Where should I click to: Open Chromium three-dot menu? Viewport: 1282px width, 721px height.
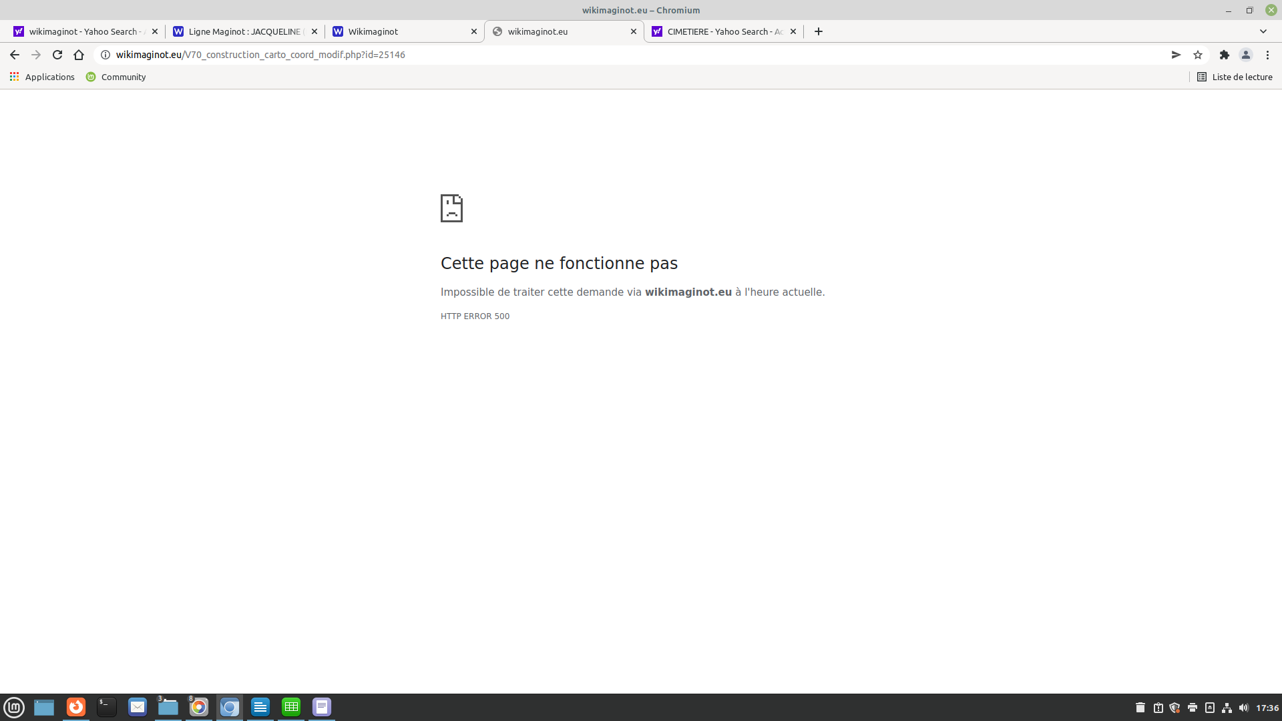click(1267, 55)
